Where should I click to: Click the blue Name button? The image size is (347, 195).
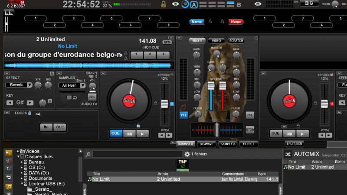click(x=196, y=22)
